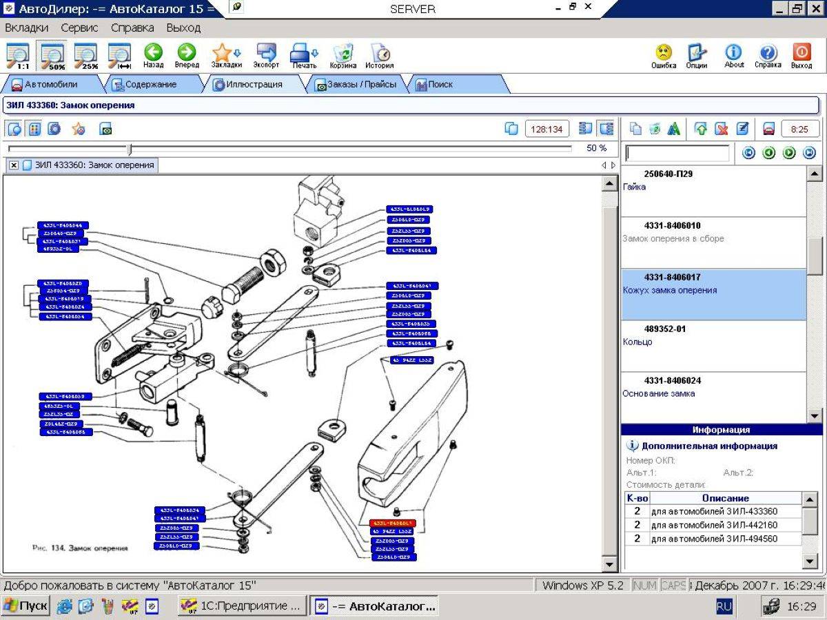Switch to the Содержание tab
Image resolution: width=827 pixels, height=620 pixels.
coord(152,85)
